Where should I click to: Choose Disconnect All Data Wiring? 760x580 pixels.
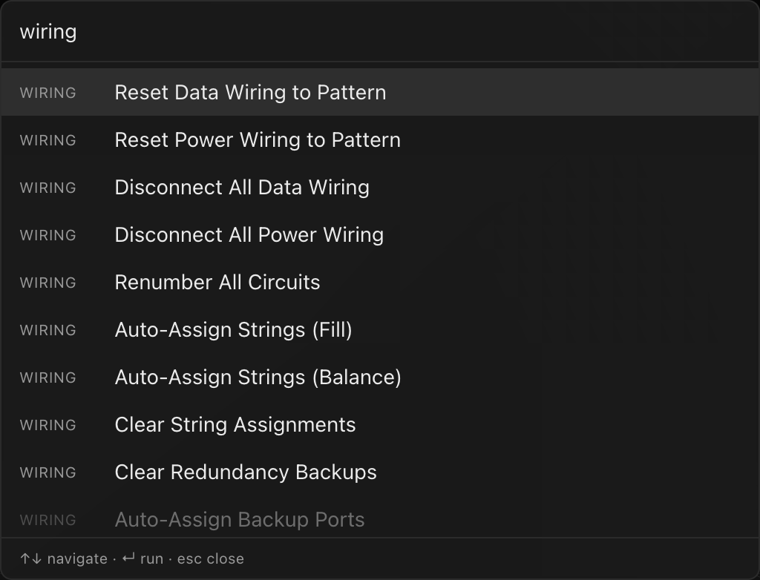tap(380, 187)
